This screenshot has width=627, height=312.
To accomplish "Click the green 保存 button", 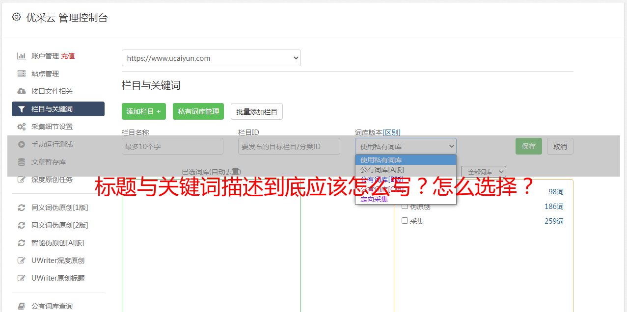I will [x=529, y=146].
